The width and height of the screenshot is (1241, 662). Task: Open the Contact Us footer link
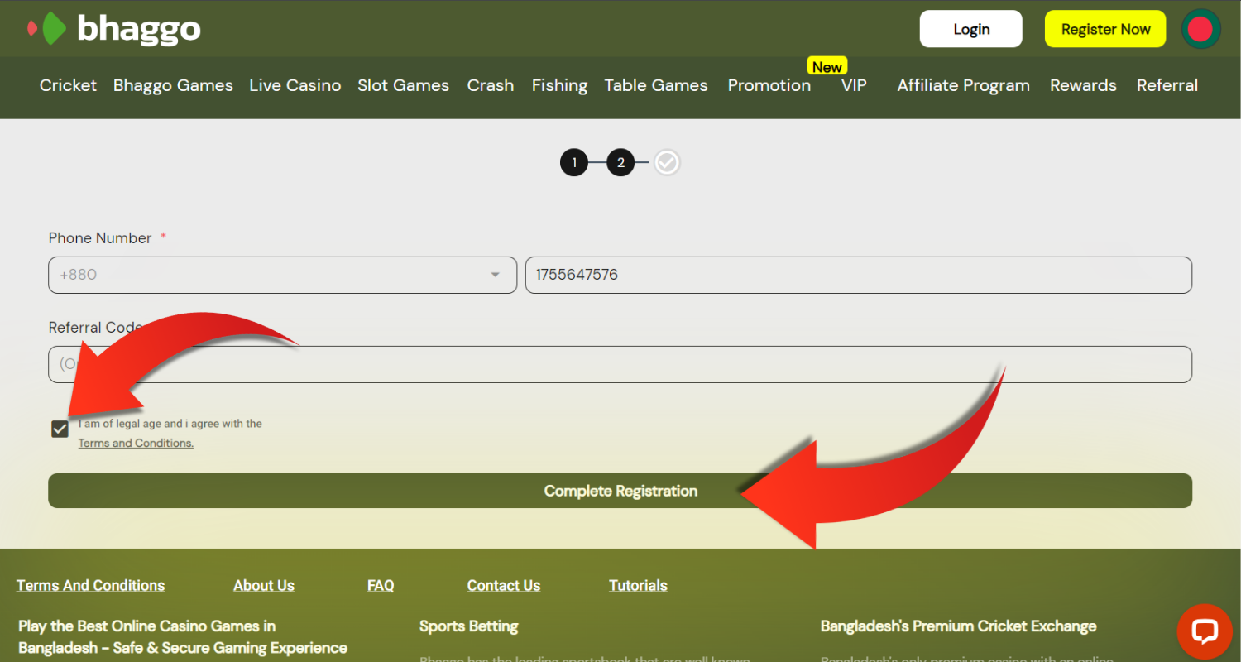click(x=504, y=585)
